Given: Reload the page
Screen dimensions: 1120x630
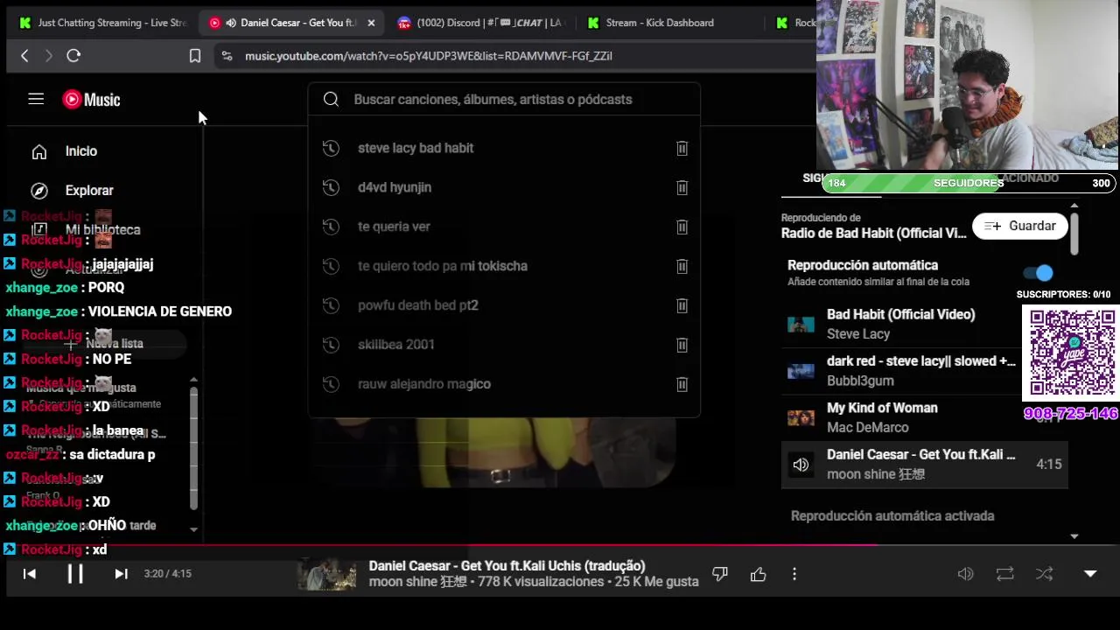Looking at the screenshot, I should [x=73, y=56].
